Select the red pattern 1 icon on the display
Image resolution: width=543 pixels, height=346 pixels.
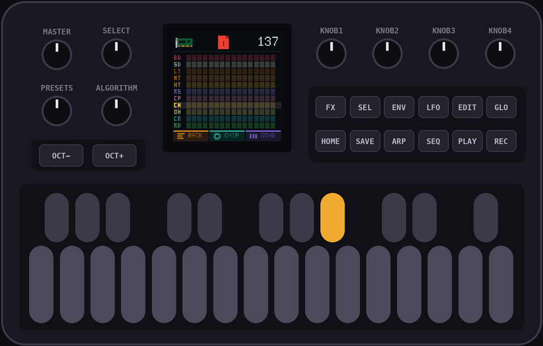click(223, 42)
